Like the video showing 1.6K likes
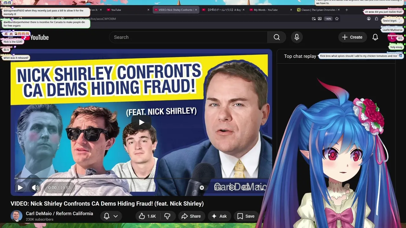The height and width of the screenshot is (228, 406). pyautogui.click(x=147, y=216)
